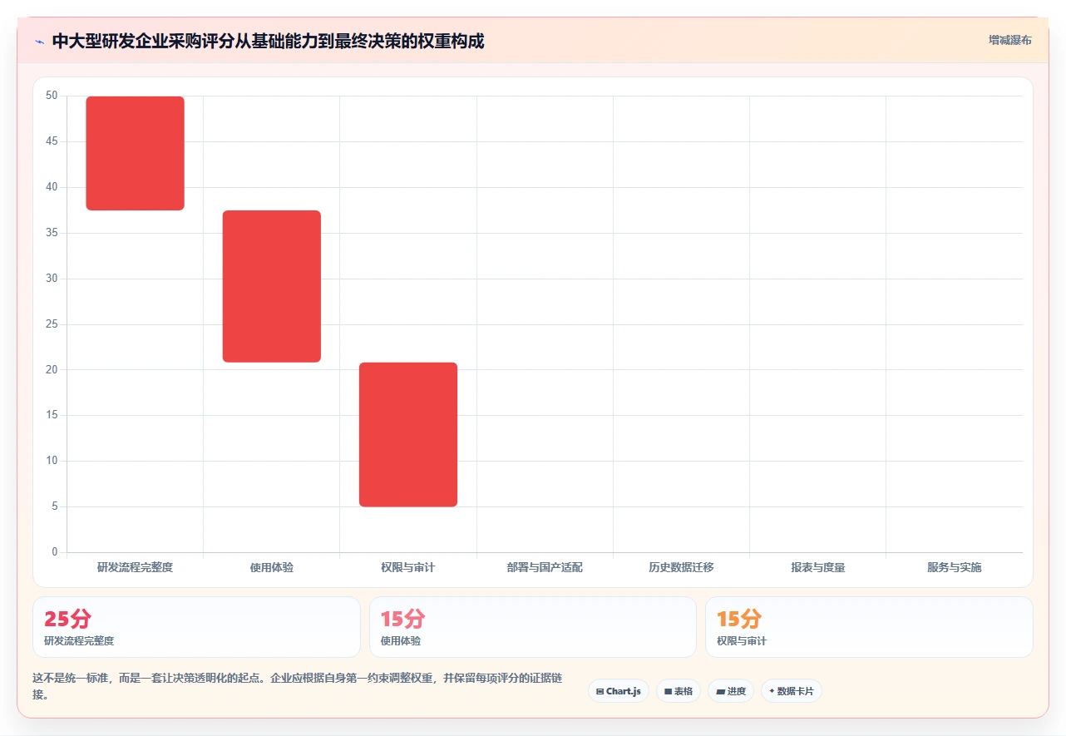1066x736 pixels.
Task: Click the 权限与审计 x-axis label
Action: click(x=408, y=567)
